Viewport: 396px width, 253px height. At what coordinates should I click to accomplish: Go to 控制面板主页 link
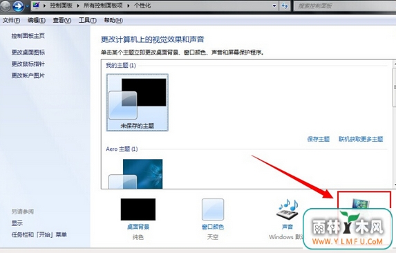[x=28, y=36]
